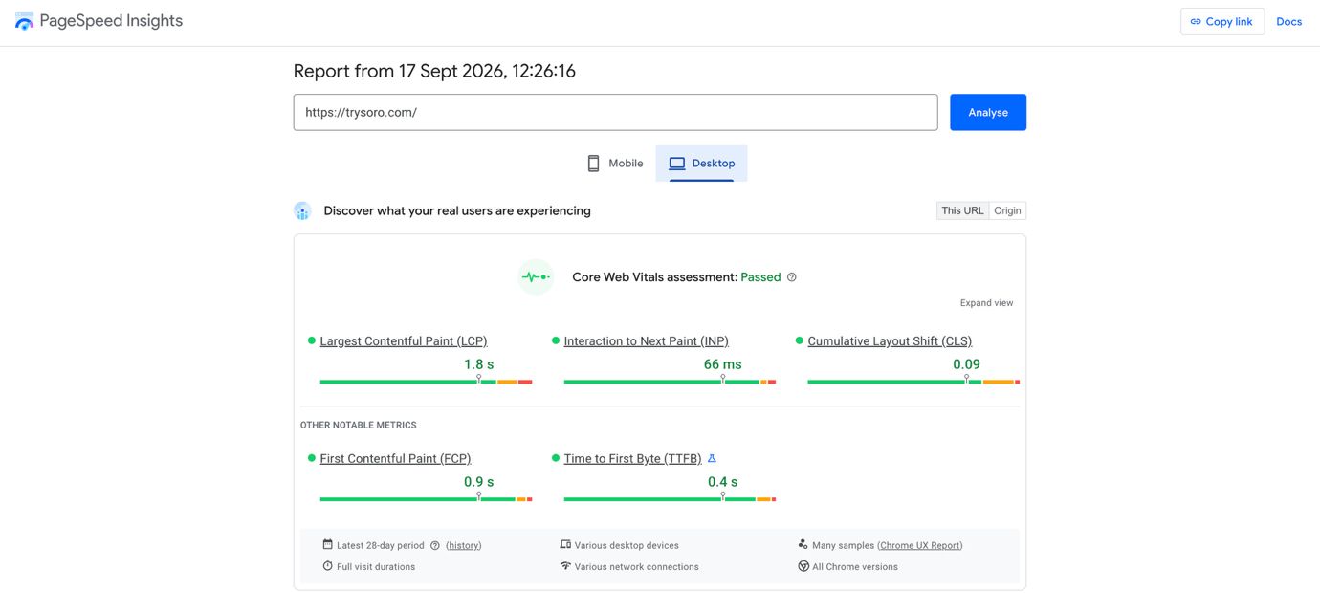Click the URL input field with trysoro.com
The width and height of the screenshot is (1320, 593).
click(615, 112)
